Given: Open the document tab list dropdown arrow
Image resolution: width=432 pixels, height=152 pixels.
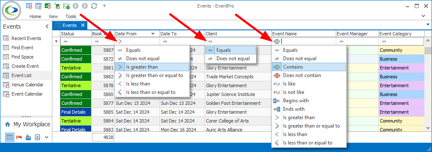Looking at the screenshot, I should (x=428, y=24).
